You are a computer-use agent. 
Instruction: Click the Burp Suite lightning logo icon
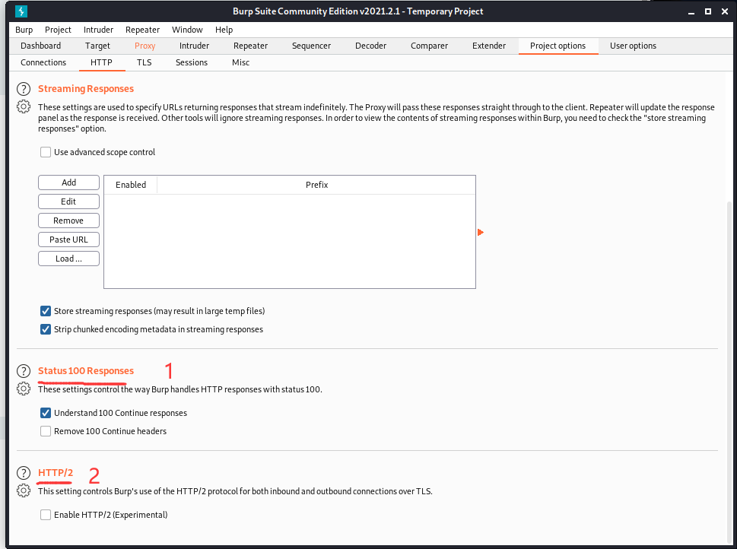click(x=21, y=11)
